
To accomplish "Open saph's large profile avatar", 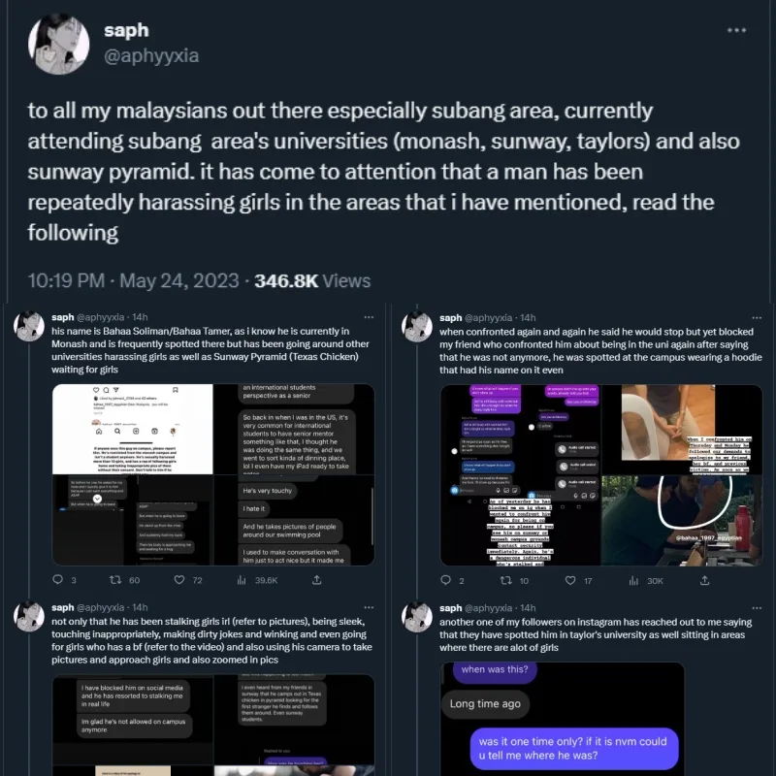I will [x=59, y=44].
